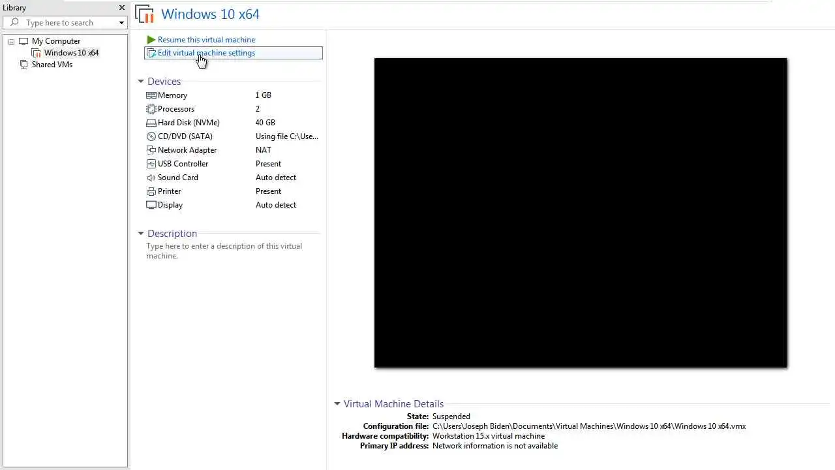Click the suspended VM icon in library tree
835x470 pixels.
click(37, 53)
